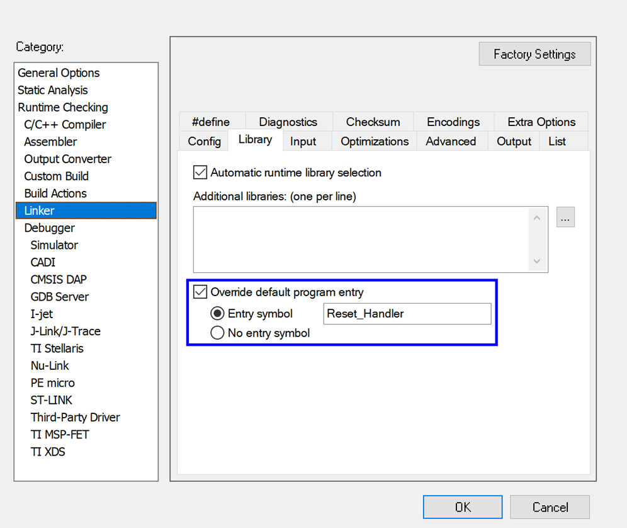Open the Checksum tab
Viewport: 627px width, 528px height.
point(372,122)
